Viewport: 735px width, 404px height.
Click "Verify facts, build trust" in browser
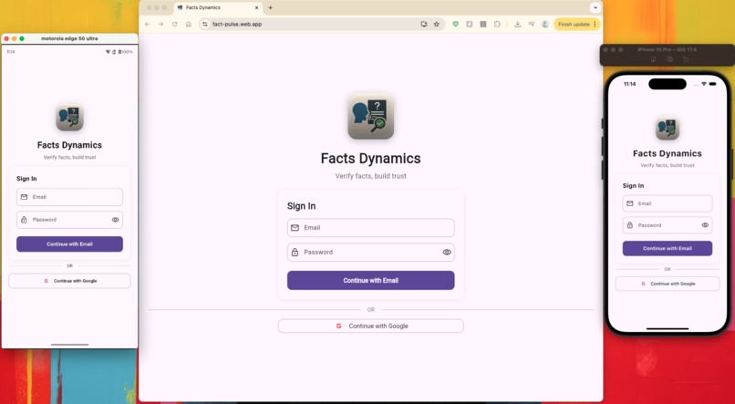(x=371, y=176)
